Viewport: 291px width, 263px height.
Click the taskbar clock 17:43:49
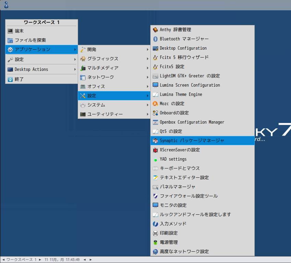point(62,260)
